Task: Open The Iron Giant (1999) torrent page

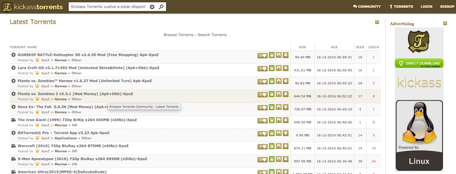Action: pos(77,120)
